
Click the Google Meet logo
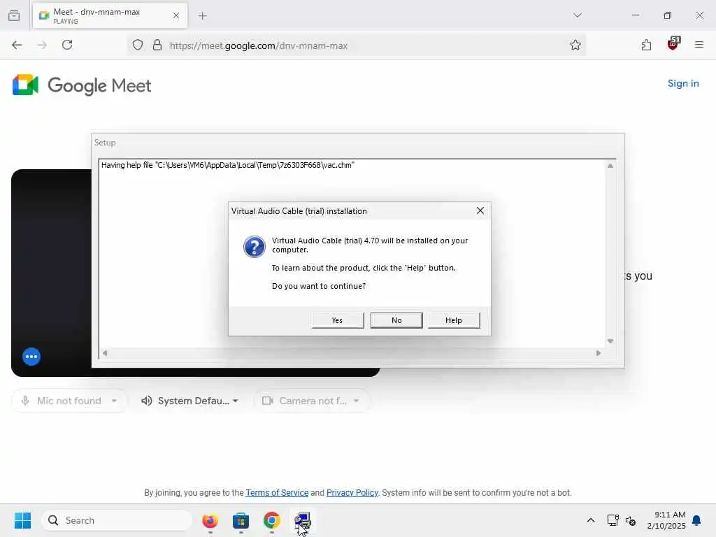(x=82, y=85)
